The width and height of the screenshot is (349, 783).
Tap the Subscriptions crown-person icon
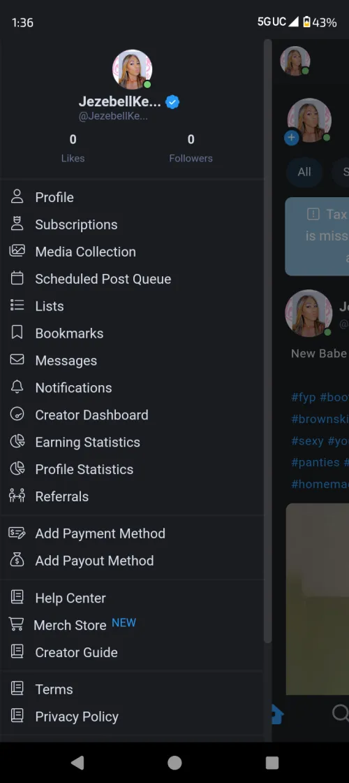pyautogui.click(x=17, y=224)
